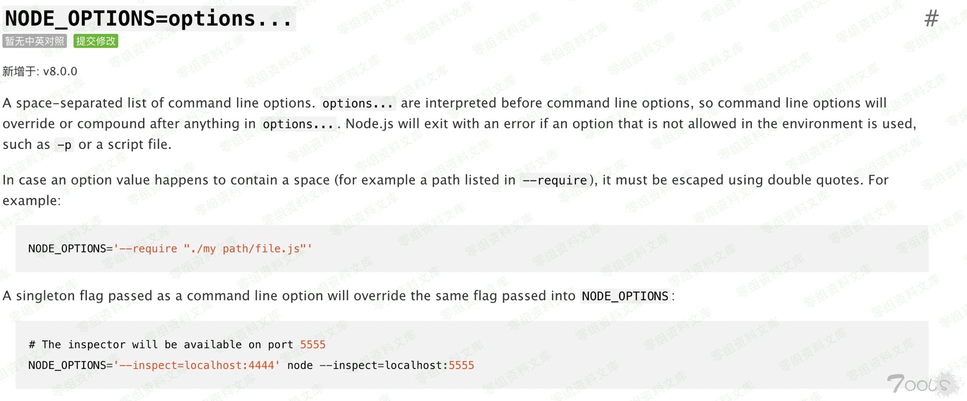Image resolution: width=967 pixels, height=401 pixels.
Task: Click the inline -p code snippet
Action: [64, 145]
